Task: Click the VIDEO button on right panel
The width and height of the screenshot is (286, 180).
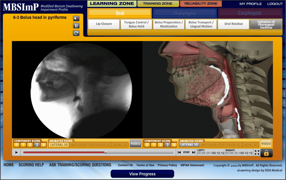Action: click(x=266, y=144)
